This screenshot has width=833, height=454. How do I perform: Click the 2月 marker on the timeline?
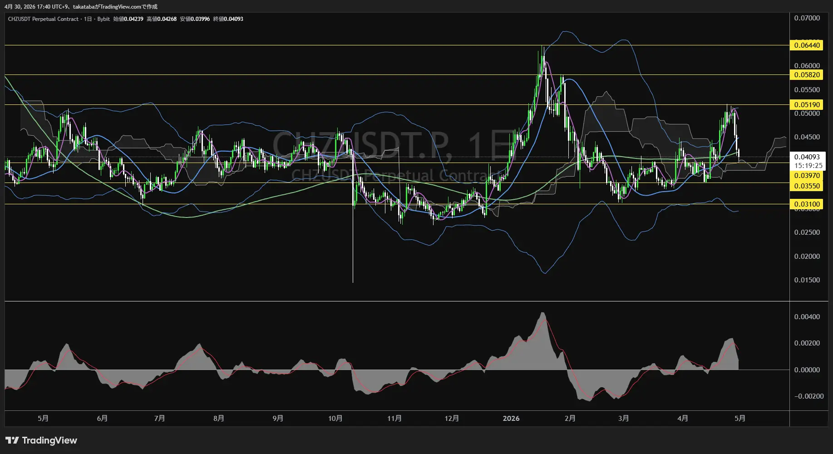pos(570,418)
